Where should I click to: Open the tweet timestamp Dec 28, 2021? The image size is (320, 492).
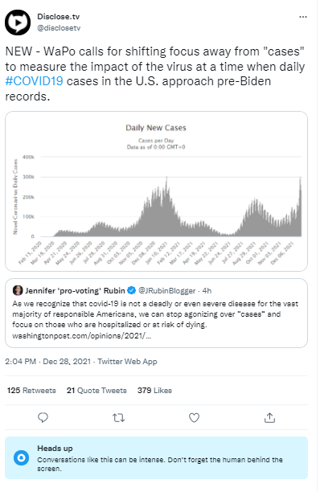(x=48, y=362)
